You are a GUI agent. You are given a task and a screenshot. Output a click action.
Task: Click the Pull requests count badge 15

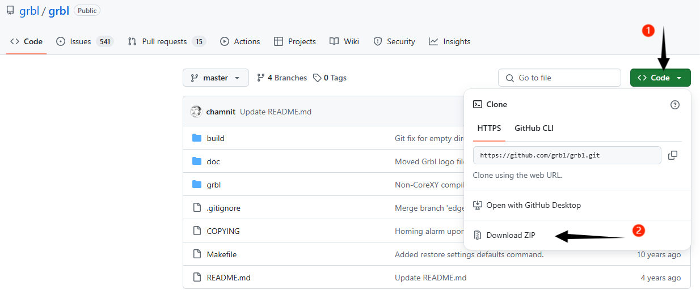tap(199, 41)
